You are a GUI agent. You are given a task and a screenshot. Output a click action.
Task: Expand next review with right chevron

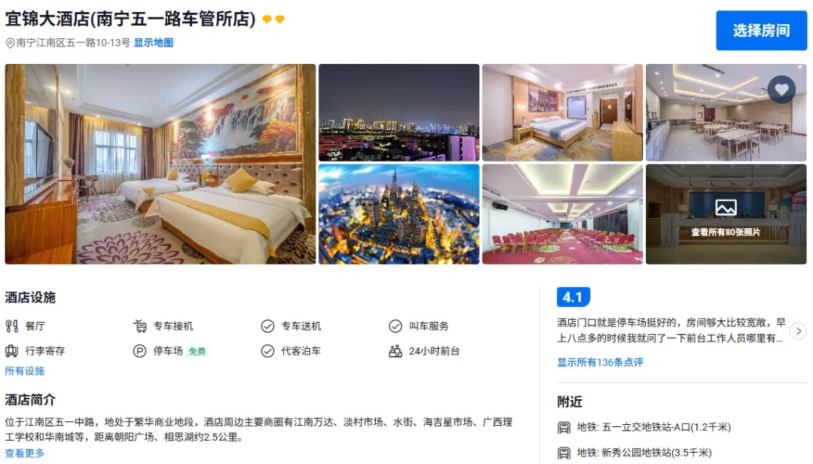pyautogui.click(x=799, y=331)
